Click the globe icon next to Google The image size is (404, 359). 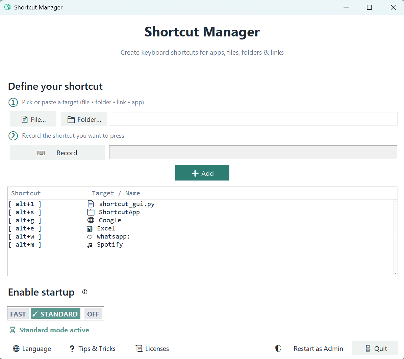[x=91, y=220]
